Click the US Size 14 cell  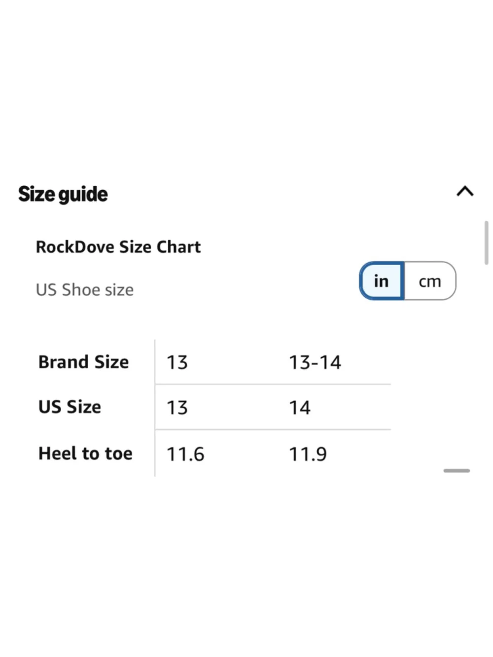tap(300, 408)
